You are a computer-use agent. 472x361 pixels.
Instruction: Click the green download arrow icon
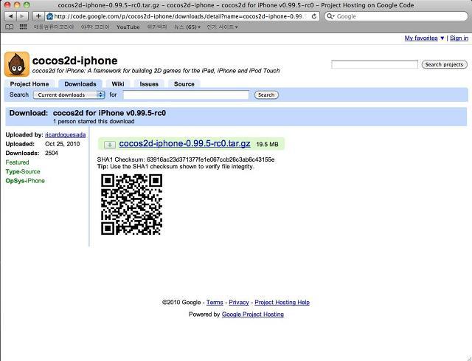pos(110,145)
